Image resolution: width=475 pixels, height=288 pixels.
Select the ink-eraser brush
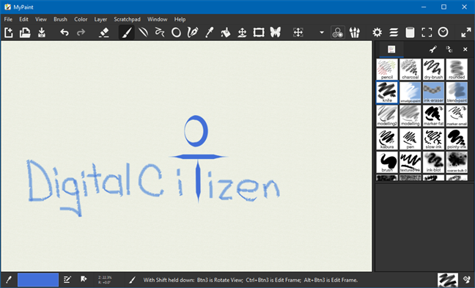(x=433, y=92)
